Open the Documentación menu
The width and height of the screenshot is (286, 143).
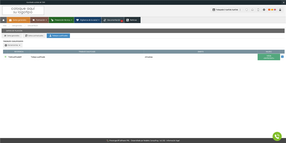click(x=113, y=20)
